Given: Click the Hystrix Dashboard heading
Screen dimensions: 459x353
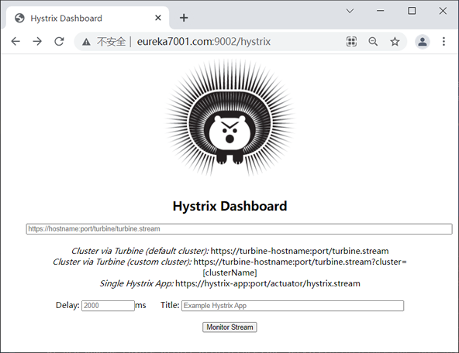Looking at the screenshot, I should pyautogui.click(x=229, y=206).
